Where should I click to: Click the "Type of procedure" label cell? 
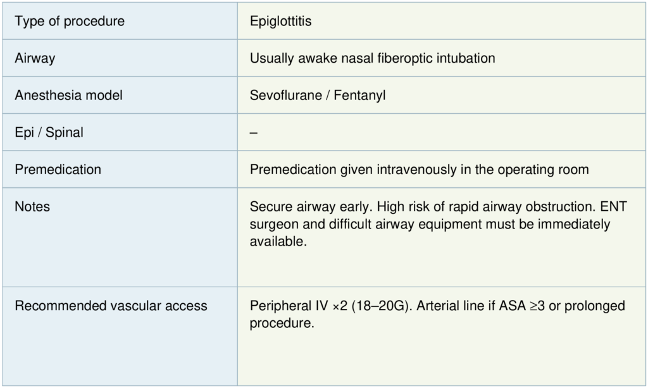pos(70,22)
